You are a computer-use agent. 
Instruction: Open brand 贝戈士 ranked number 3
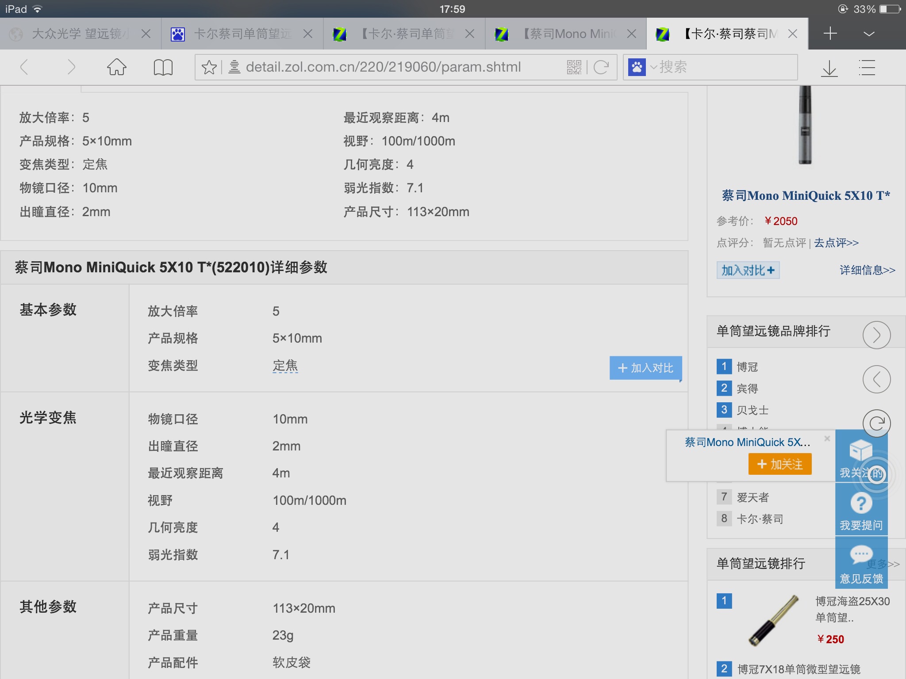[752, 410]
